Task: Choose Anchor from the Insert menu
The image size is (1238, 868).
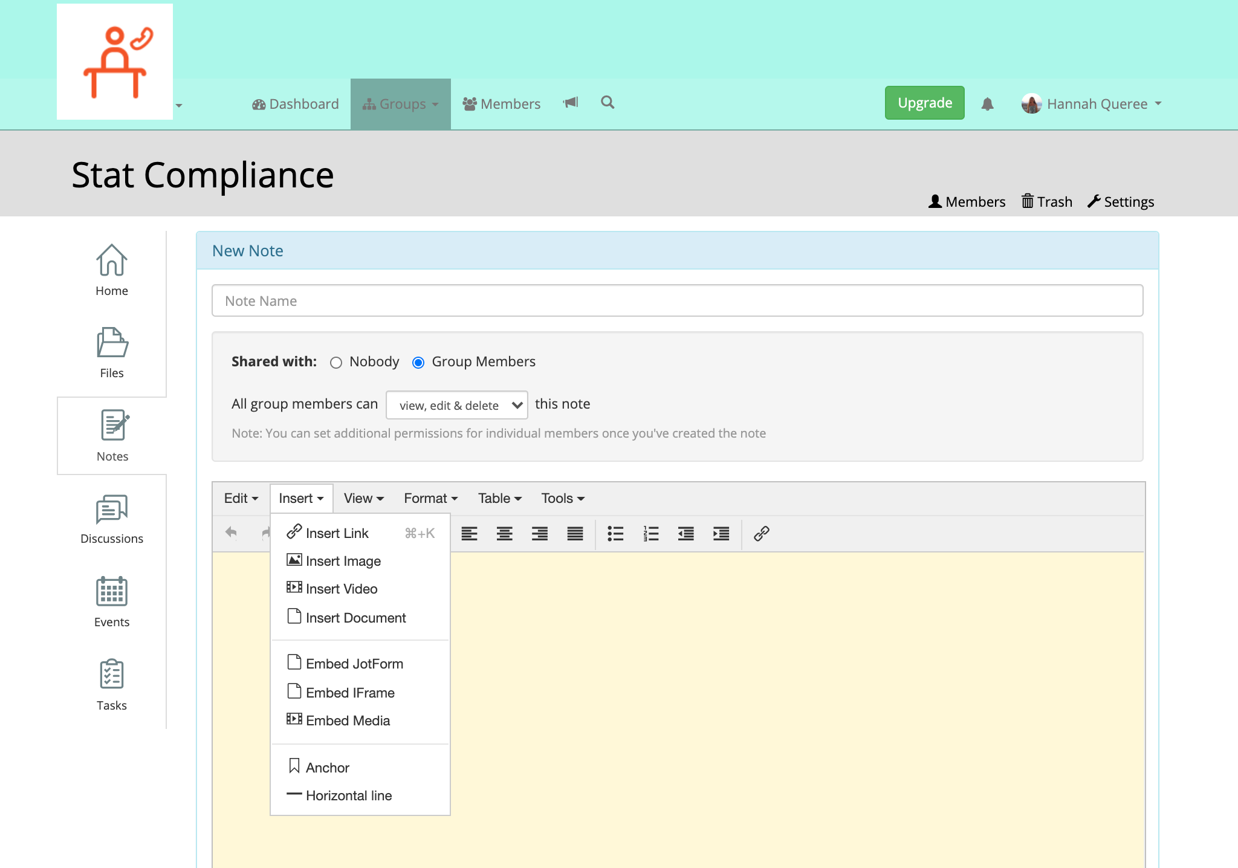Action: (x=360, y=768)
